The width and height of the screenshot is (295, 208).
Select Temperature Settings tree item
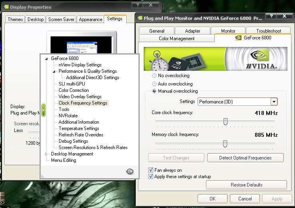[79, 128]
